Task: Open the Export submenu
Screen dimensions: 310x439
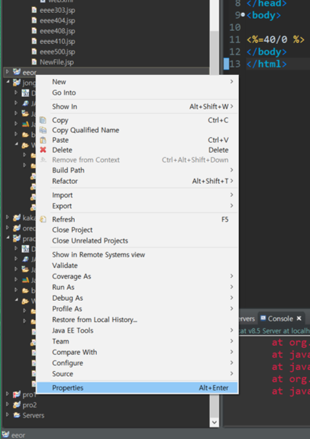Action: point(137,206)
